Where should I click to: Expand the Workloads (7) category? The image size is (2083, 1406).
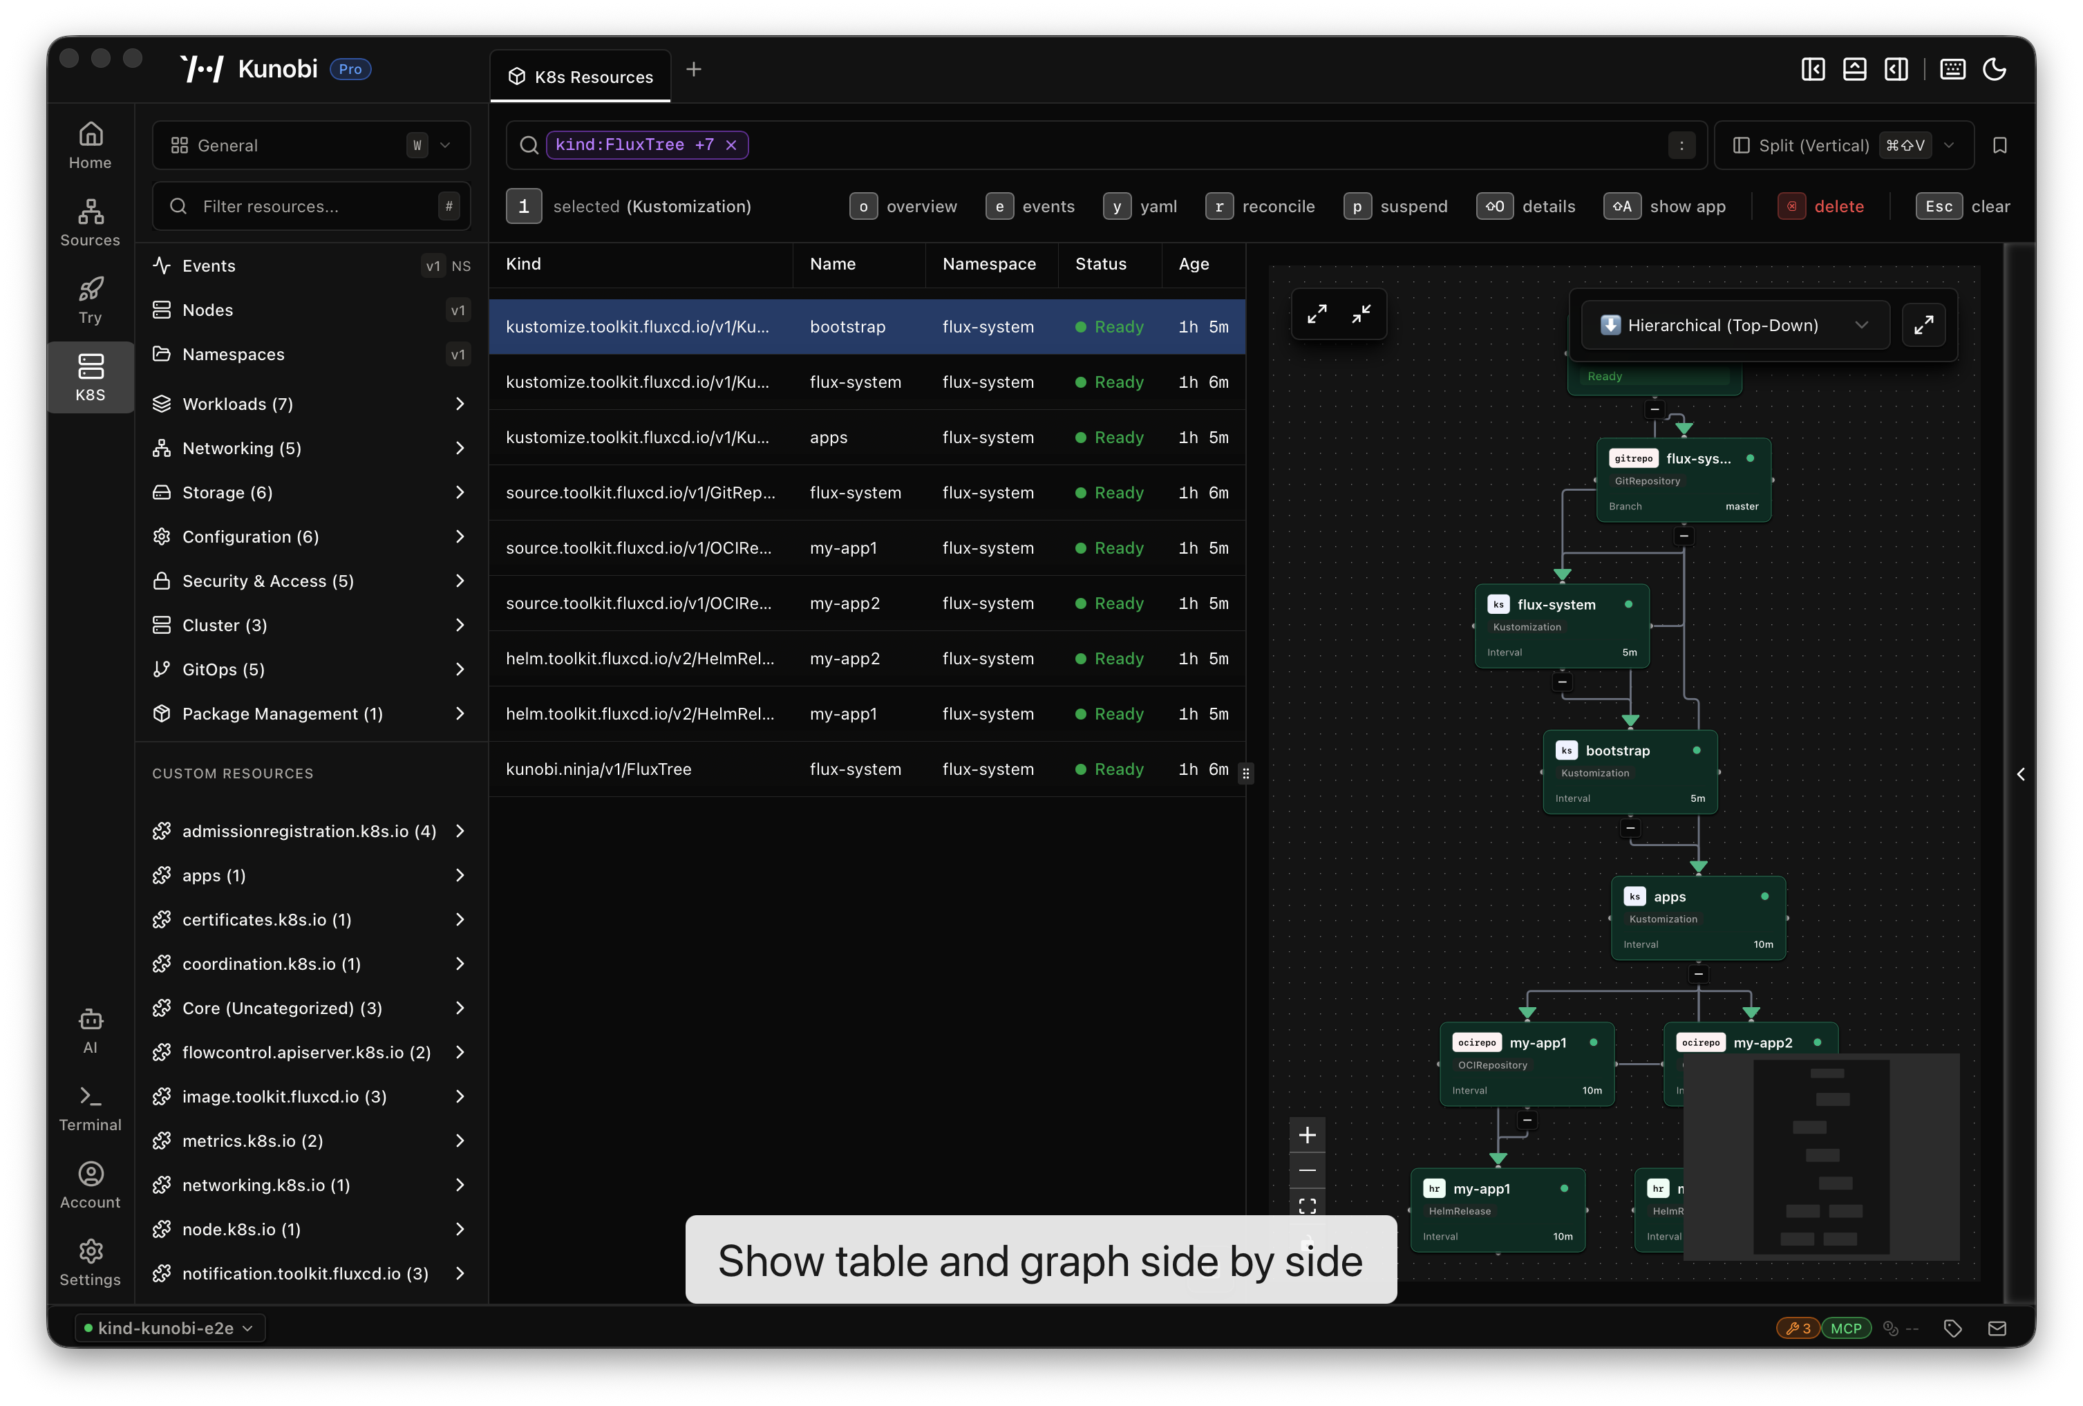point(310,404)
